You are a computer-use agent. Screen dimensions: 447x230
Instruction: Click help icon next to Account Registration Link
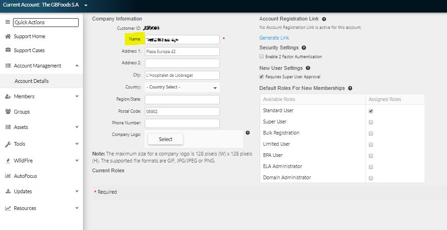point(324,19)
